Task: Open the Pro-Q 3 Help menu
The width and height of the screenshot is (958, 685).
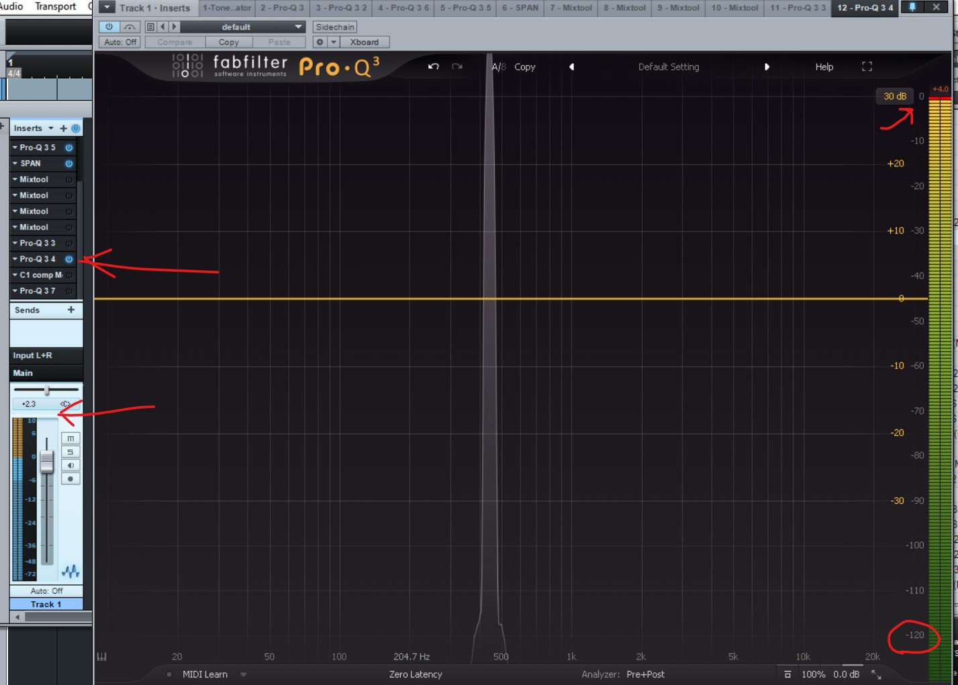Action: [824, 67]
